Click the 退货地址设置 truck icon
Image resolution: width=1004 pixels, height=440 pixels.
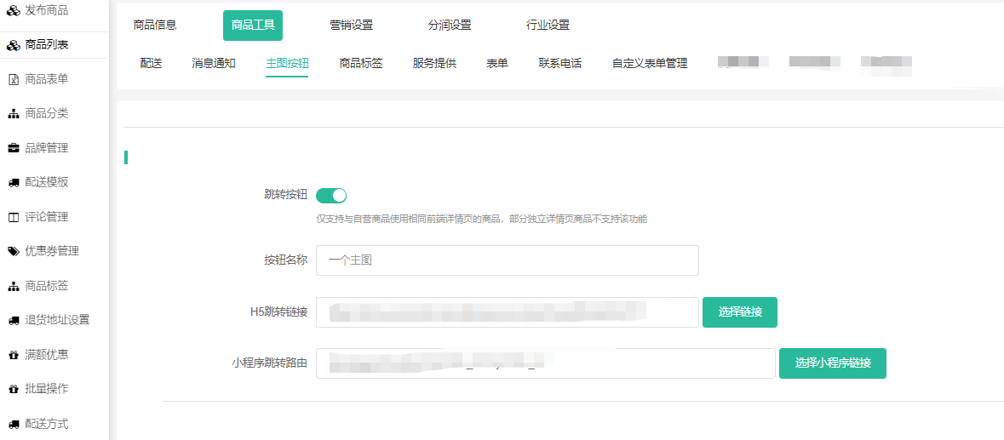click(13, 320)
